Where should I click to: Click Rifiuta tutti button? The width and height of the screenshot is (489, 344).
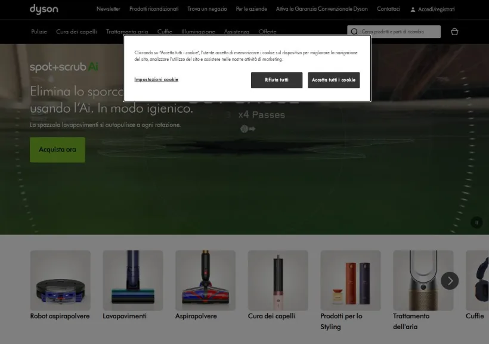coord(277,80)
